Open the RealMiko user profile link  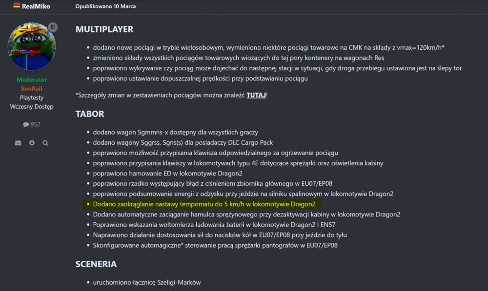coord(36,6)
